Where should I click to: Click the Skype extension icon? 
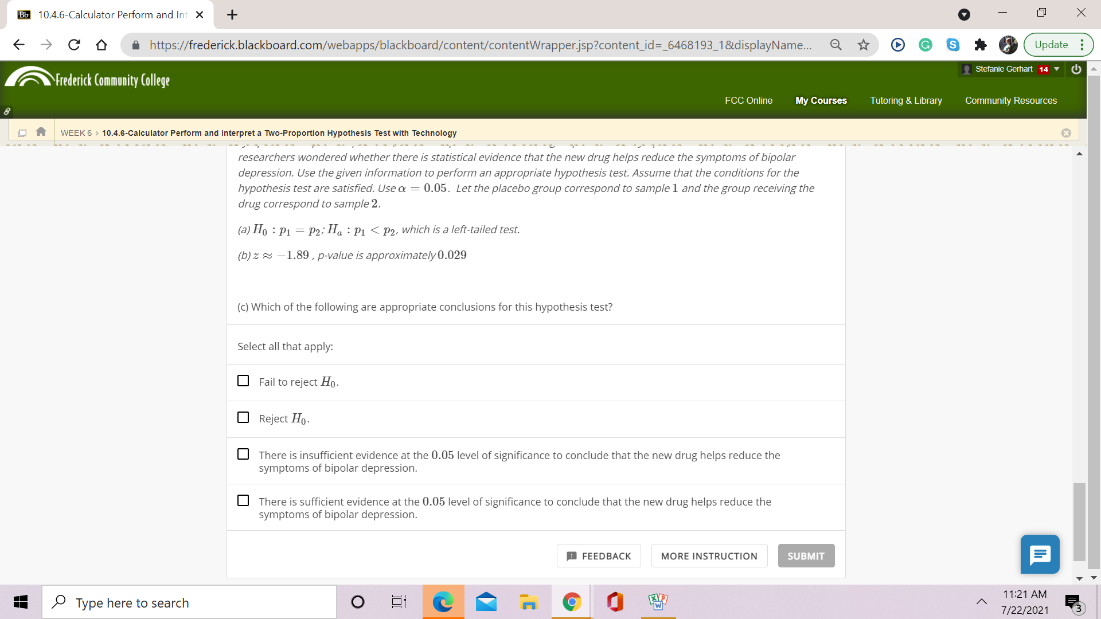(952, 45)
